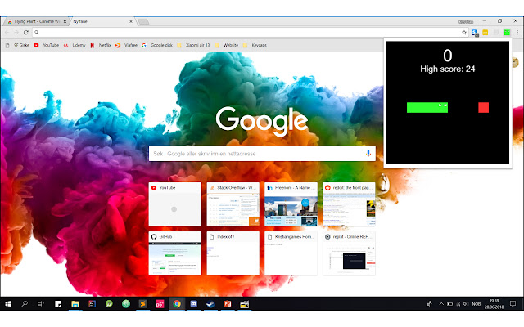Open the People icon on the taskbar
The image size is (524, 327).
pyautogui.click(x=429, y=303)
